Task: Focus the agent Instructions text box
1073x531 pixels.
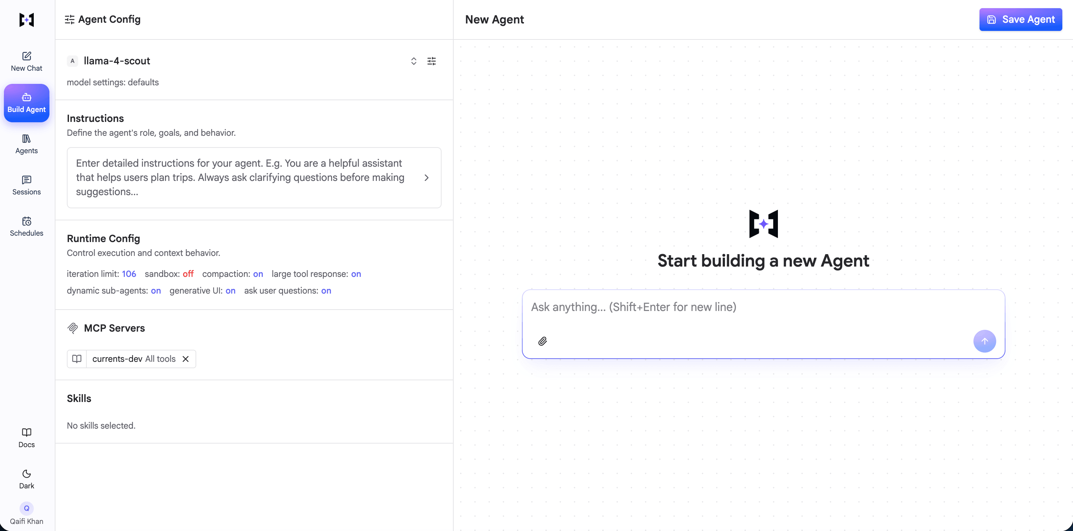Action: coord(254,178)
